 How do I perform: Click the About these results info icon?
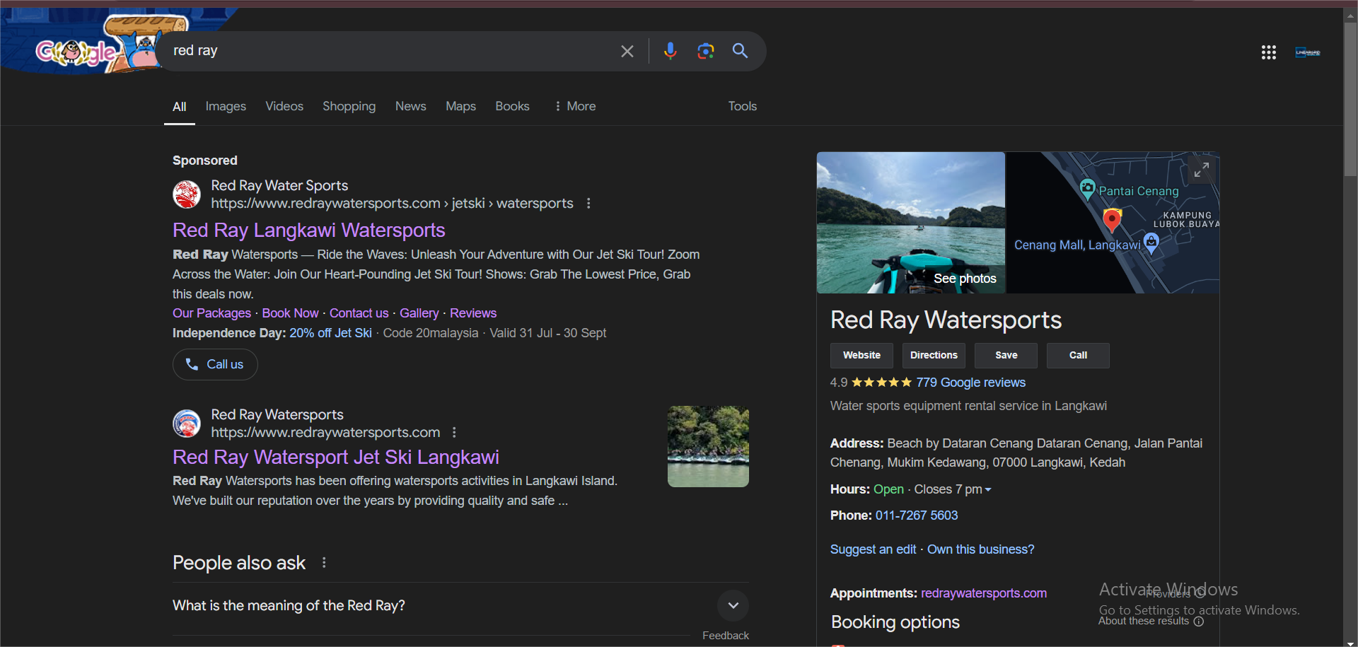1198,622
